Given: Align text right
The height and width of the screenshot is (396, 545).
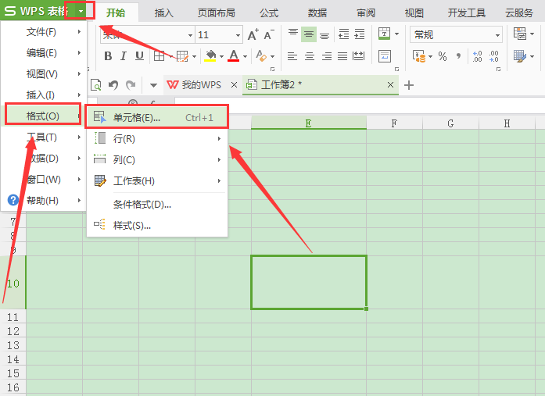Looking at the screenshot, I should 326,56.
